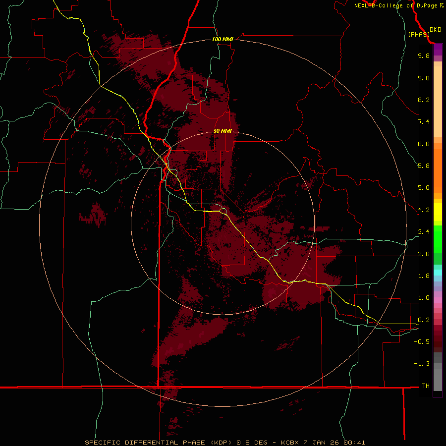Viewport: 446px width, 446px height.
Task: Pick the bright green color bar segment
Action: tap(438, 239)
